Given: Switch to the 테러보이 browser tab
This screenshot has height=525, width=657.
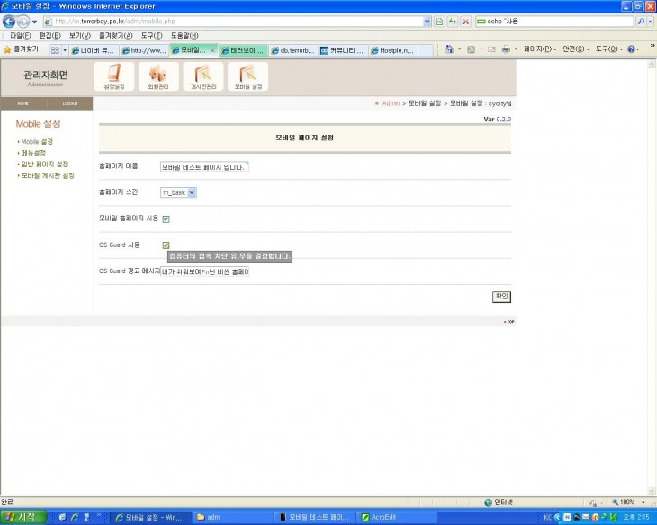Looking at the screenshot, I should 244,50.
